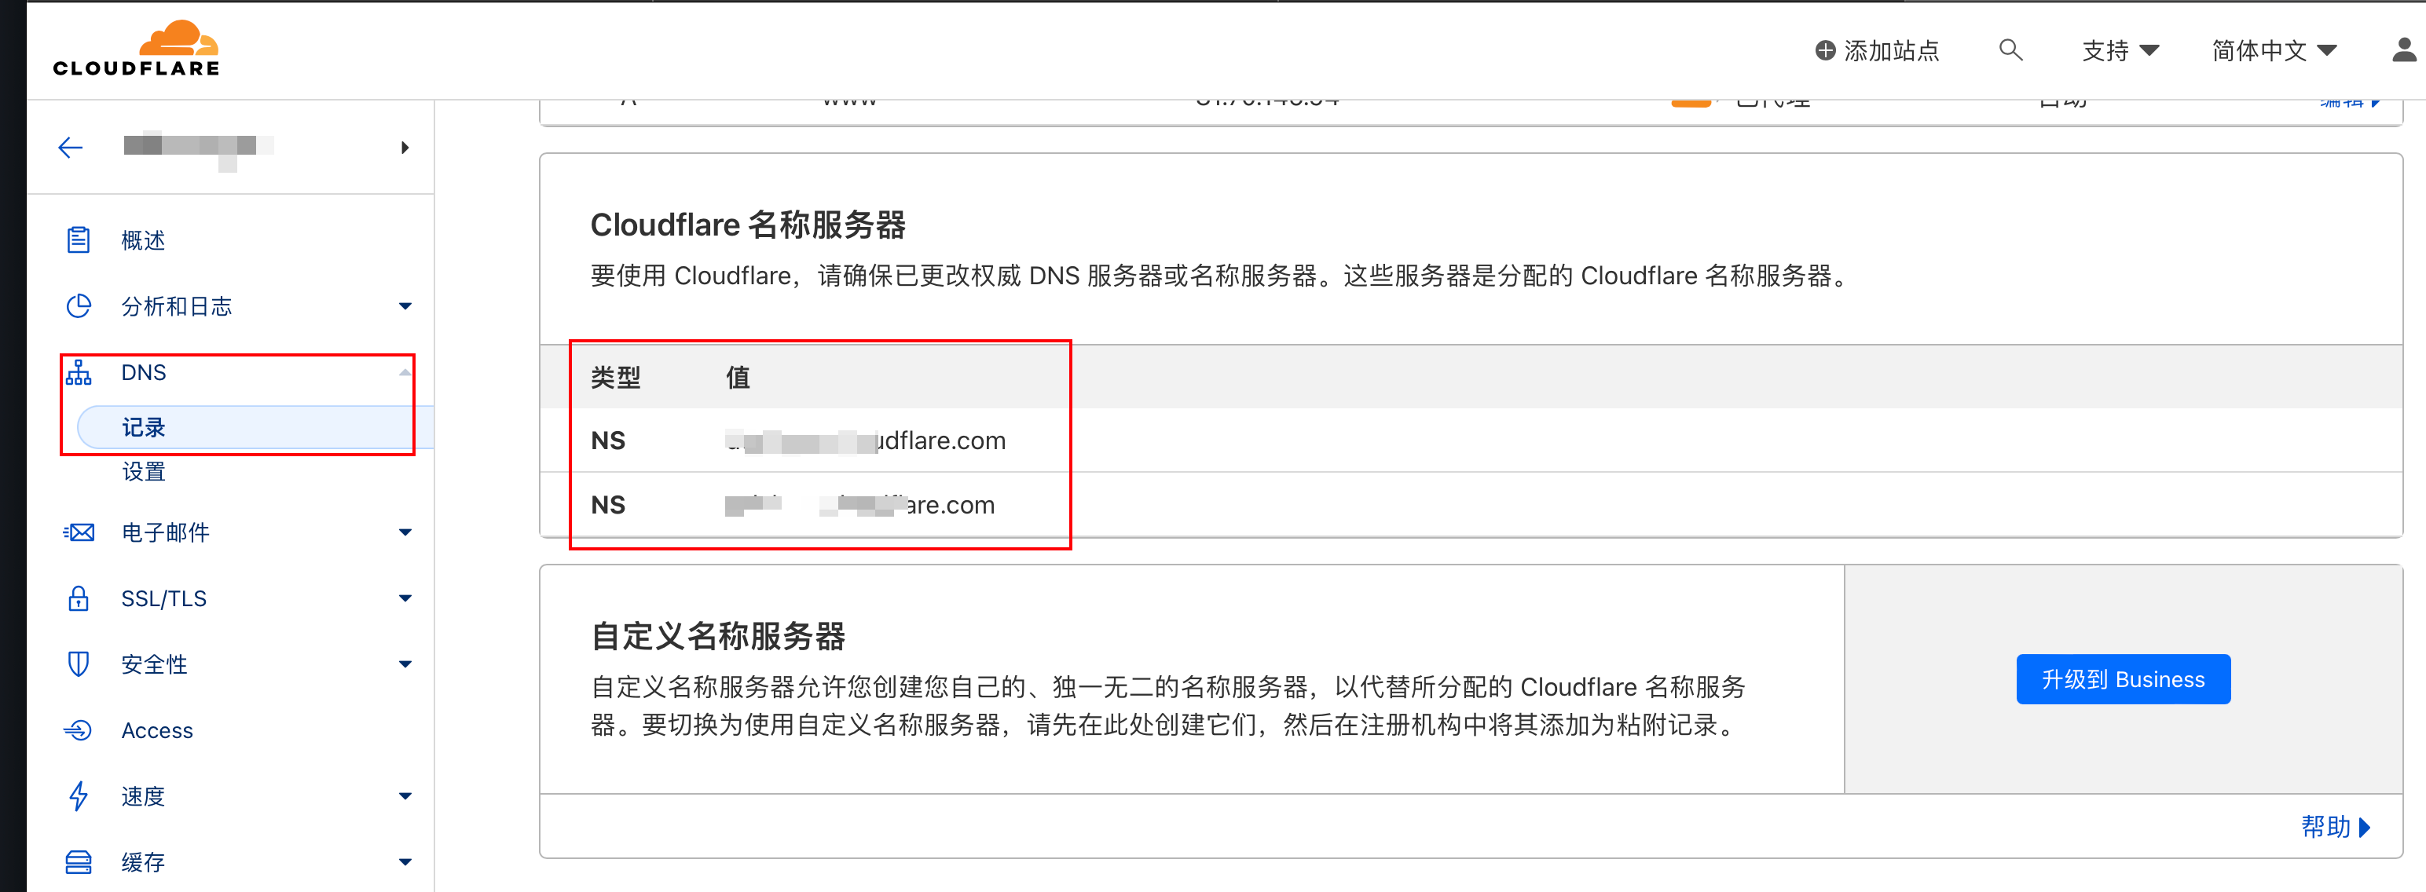Image resolution: width=2426 pixels, height=892 pixels.
Task: Click the 升级到 Business button
Action: [x=2123, y=679]
